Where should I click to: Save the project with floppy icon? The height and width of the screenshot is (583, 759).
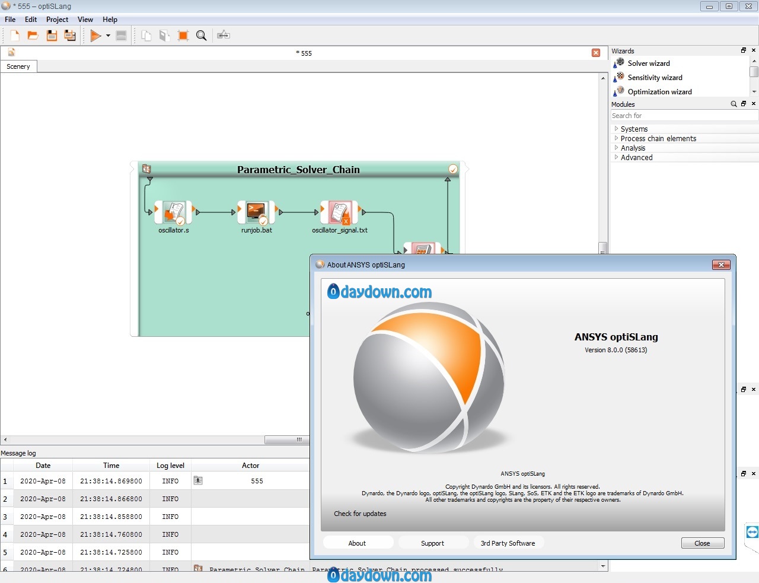(x=52, y=36)
